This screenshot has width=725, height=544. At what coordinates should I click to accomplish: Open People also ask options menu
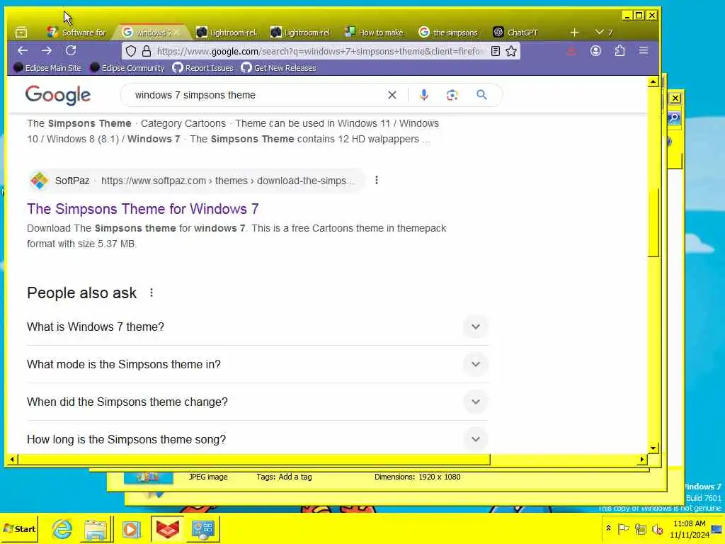(x=152, y=293)
